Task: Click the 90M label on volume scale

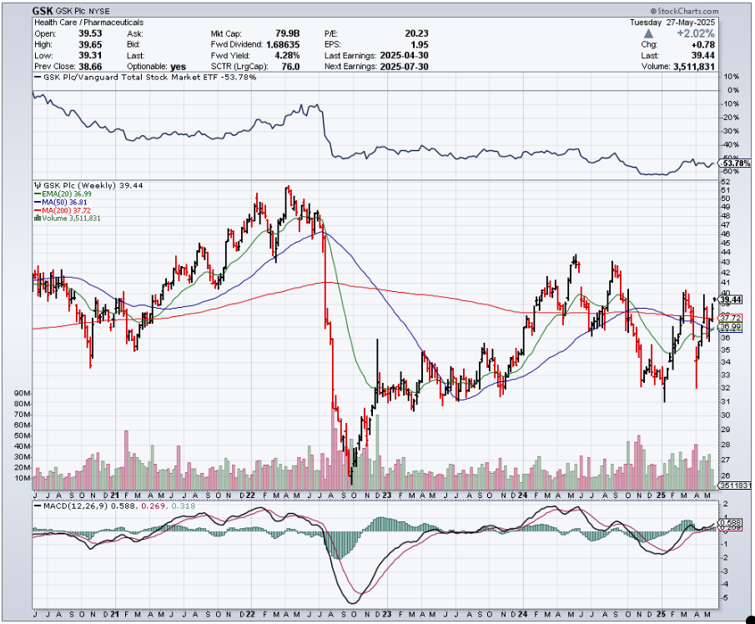Action: [x=23, y=394]
